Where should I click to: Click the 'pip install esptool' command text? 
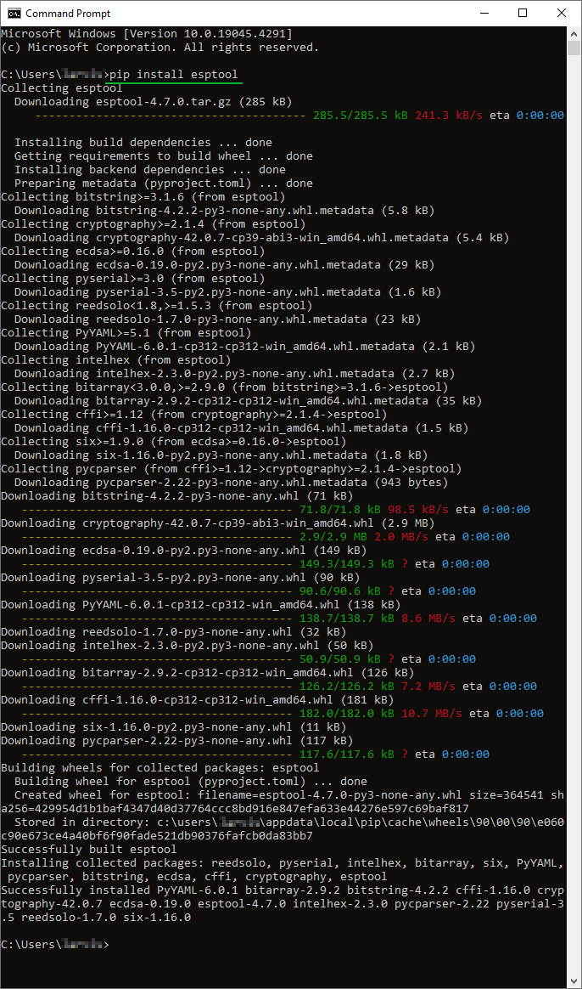(174, 75)
